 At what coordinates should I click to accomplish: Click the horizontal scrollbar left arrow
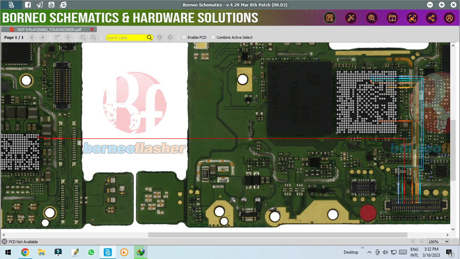tap(4, 235)
